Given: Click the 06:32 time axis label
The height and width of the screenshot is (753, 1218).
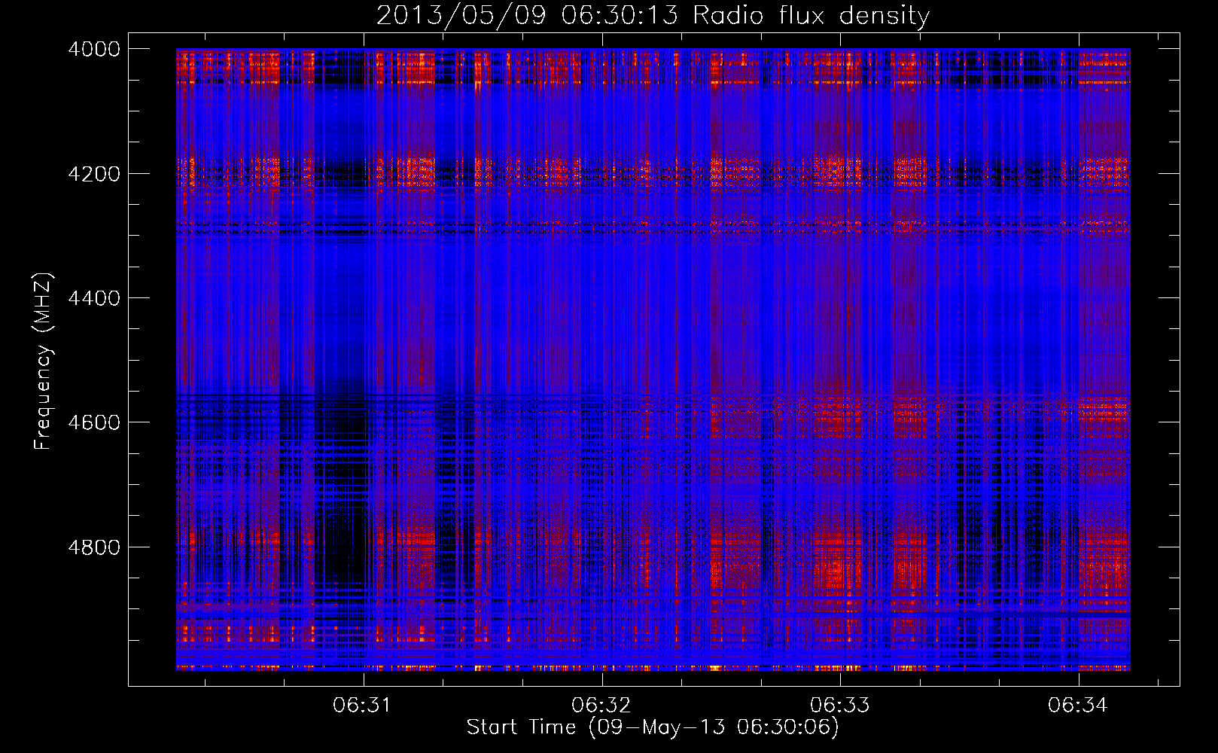Looking at the screenshot, I should click(x=601, y=705).
